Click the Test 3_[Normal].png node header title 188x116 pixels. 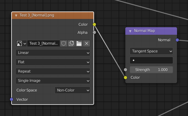point(37,15)
